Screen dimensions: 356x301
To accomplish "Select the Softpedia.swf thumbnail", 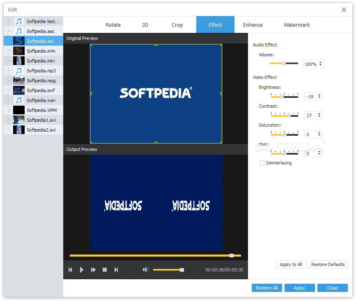I will tap(19, 90).
